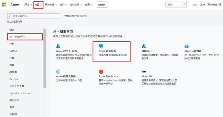Viewport: 223px width, 117px height.
Task: Click the 机器学习 product icon
Action: pos(144,46)
